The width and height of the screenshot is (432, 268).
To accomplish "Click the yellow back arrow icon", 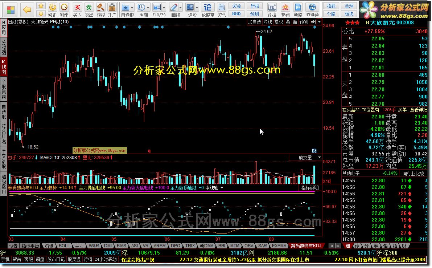I will pyautogui.click(x=27, y=10).
